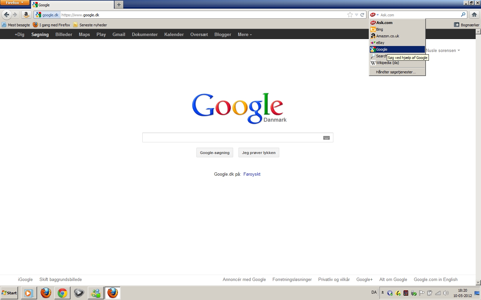
Task: Click the Action Center flag tray icon
Action: 422,293
